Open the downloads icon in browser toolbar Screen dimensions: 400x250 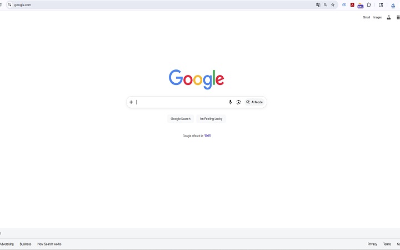[393, 5]
